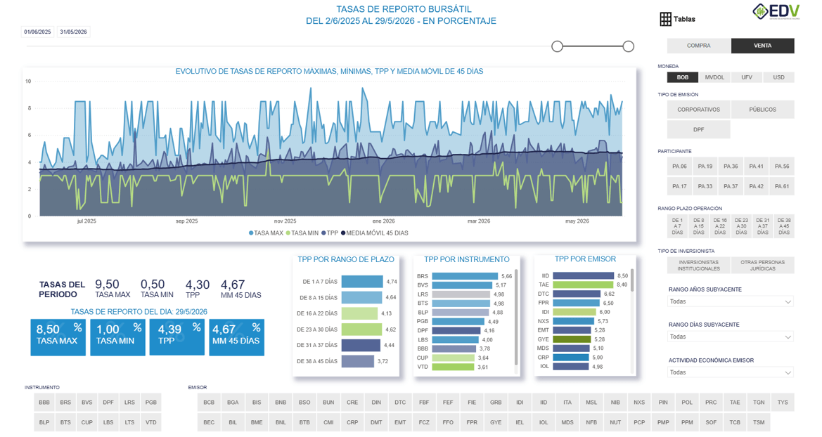Screen dimensions: 822x437
Task: Select emisor TSM filter
Action: pyautogui.click(x=759, y=422)
